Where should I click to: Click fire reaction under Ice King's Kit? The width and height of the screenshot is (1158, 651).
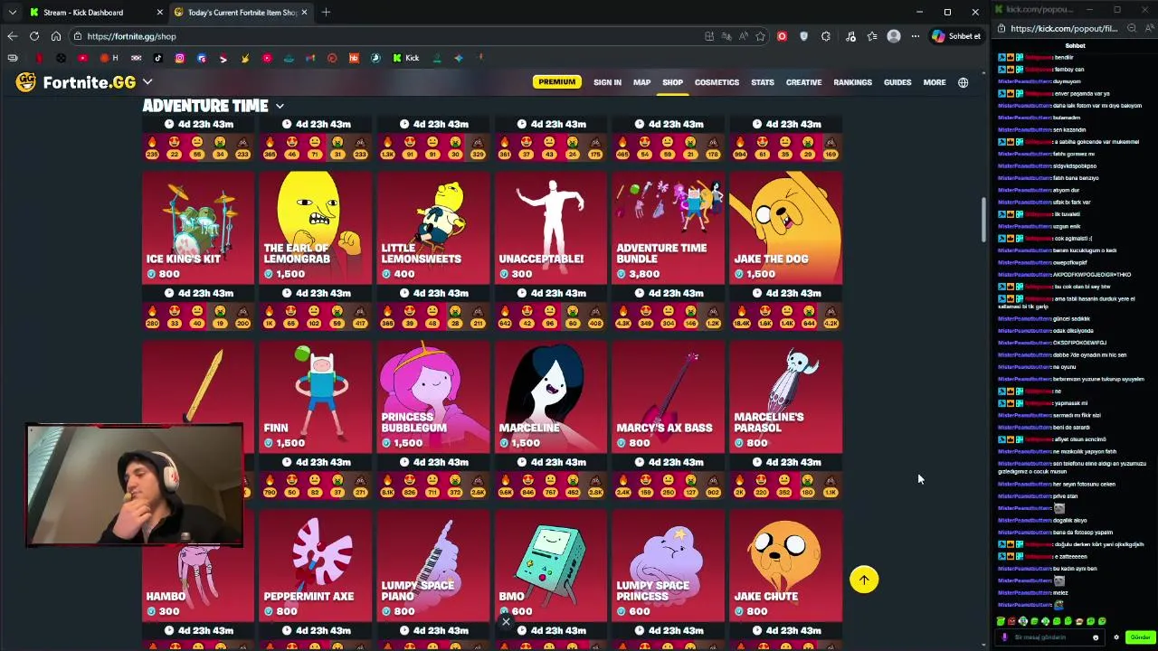click(152, 316)
